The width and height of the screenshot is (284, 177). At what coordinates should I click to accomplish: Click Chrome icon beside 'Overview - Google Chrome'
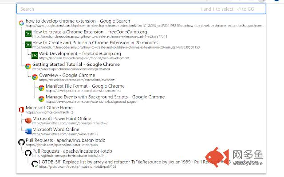pos(35,77)
